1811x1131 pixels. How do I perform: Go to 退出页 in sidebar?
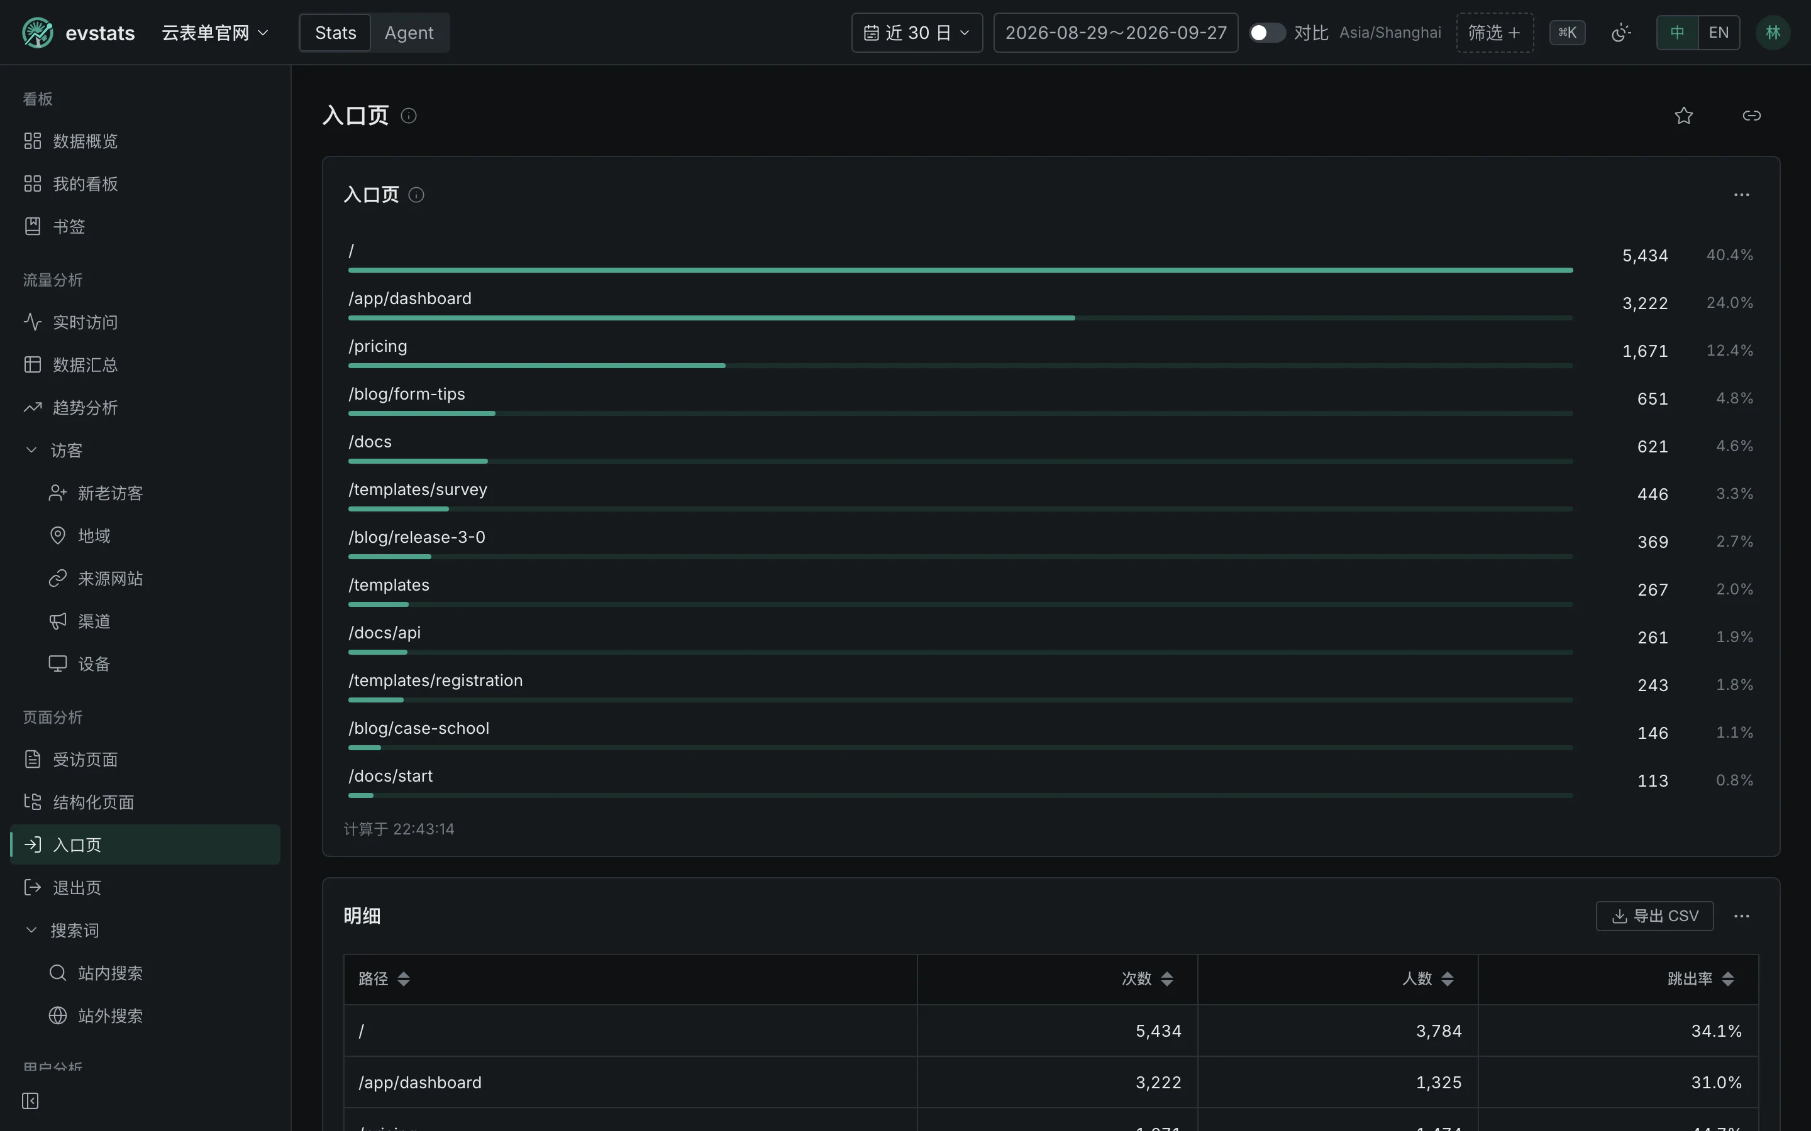click(145, 888)
